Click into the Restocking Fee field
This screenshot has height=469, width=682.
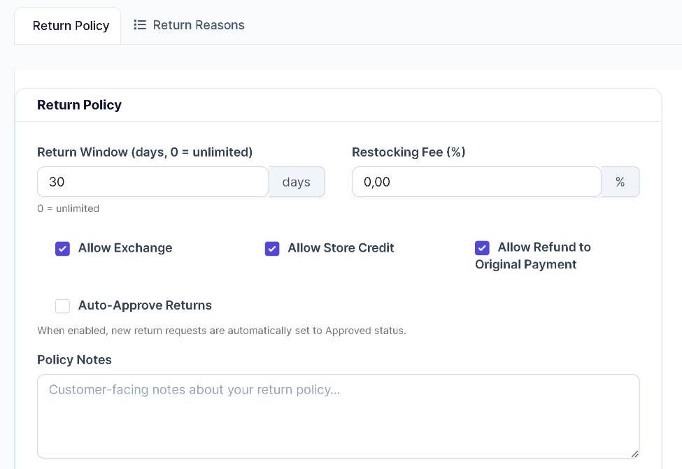(x=476, y=182)
